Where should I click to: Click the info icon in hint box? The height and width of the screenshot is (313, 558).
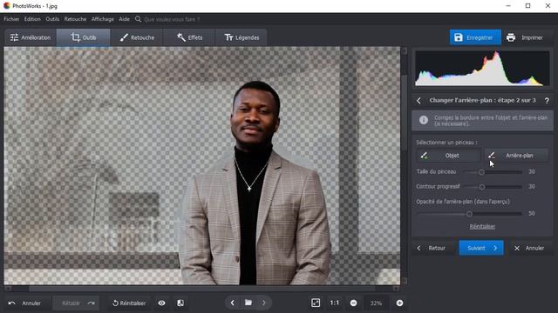tap(424, 120)
